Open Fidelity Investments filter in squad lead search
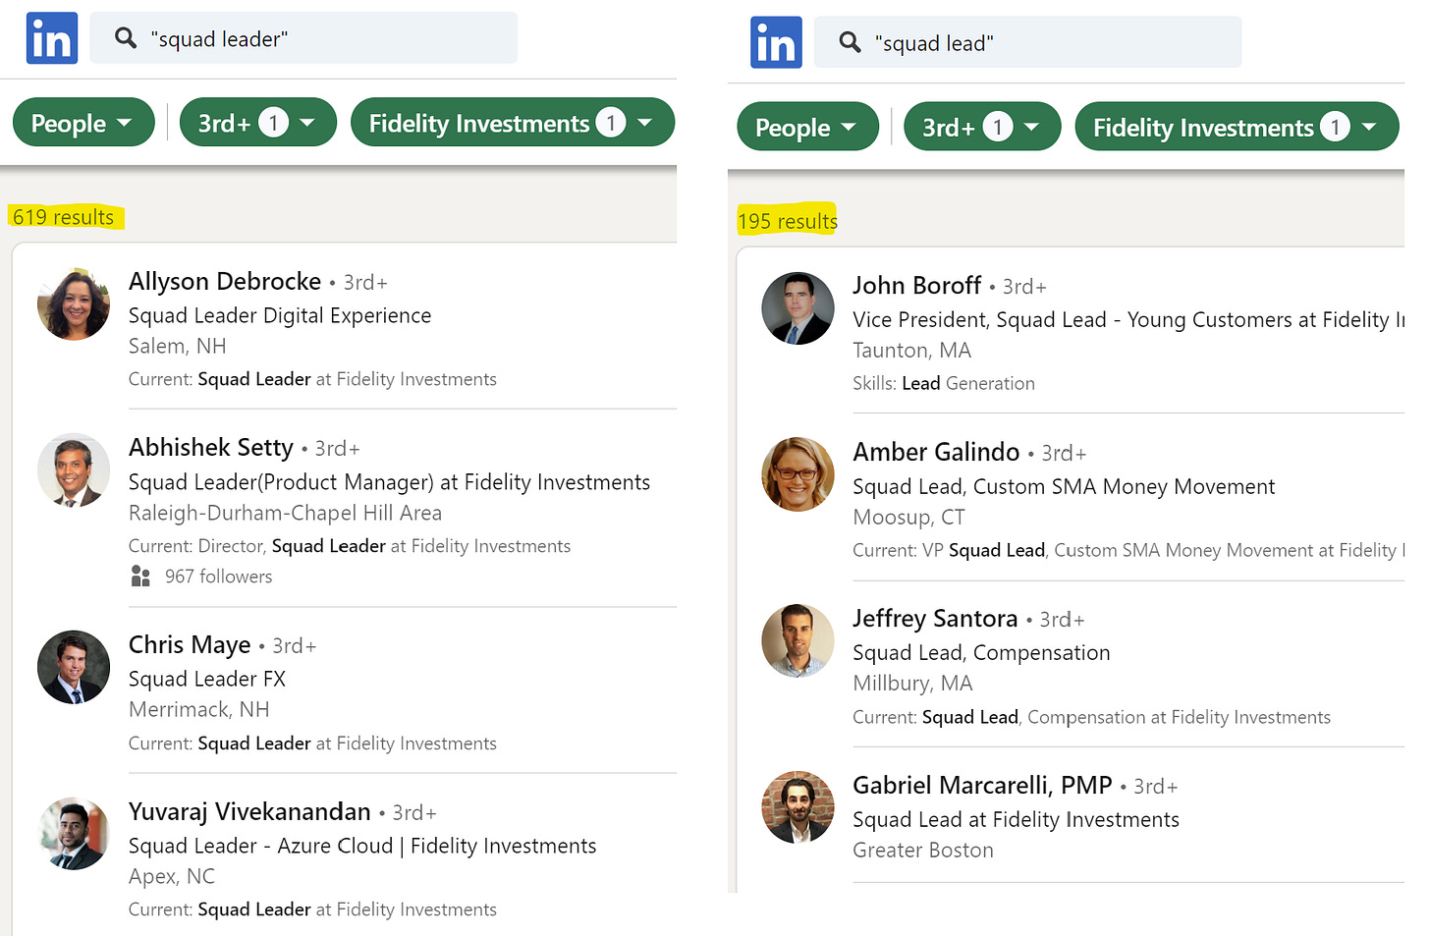 (1237, 127)
